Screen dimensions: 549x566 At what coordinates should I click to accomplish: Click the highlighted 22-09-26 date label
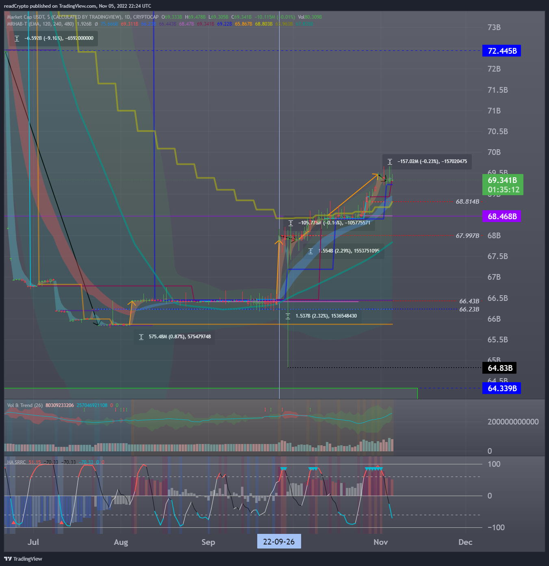pyautogui.click(x=279, y=542)
